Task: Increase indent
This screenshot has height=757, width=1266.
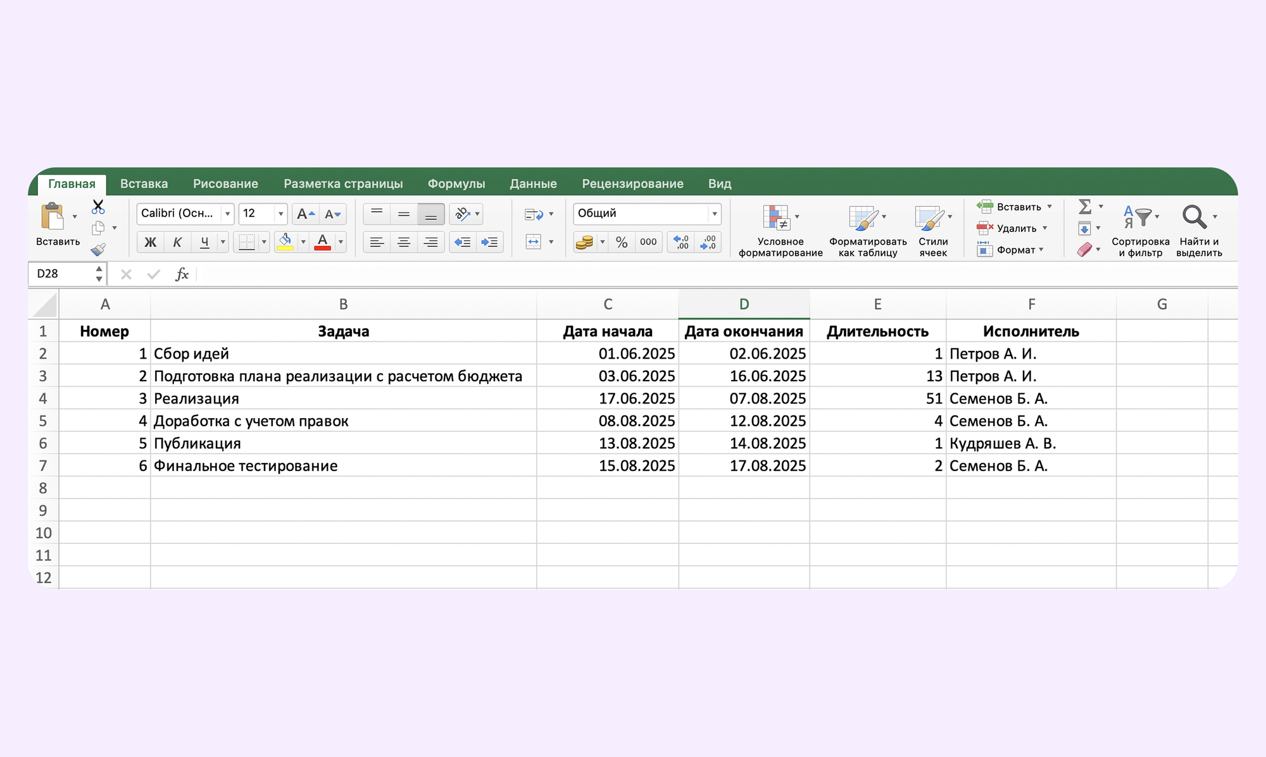Action: [x=490, y=242]
